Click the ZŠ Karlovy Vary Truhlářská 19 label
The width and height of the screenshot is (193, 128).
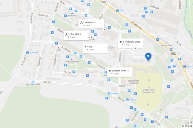tap(149, 91)
